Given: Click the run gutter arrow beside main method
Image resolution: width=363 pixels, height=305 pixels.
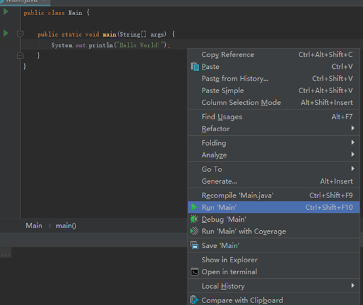Looking at the screenshot, I should point(6,33).
